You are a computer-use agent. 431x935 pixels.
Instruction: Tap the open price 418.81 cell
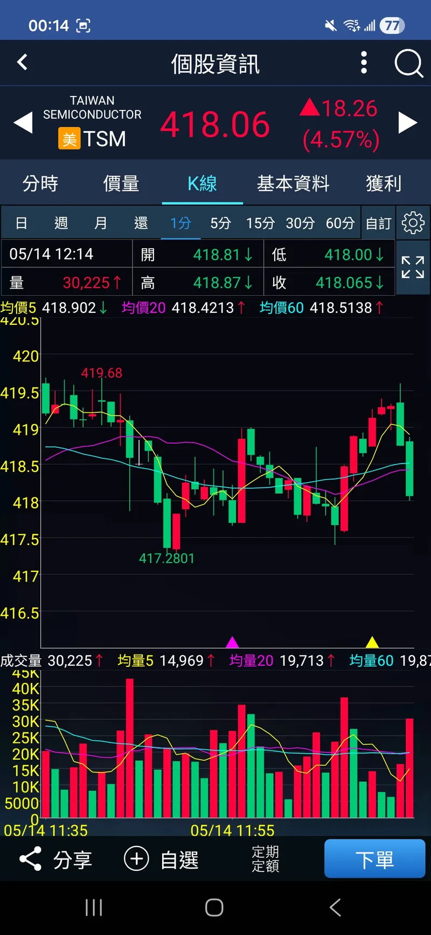[198, 254]
